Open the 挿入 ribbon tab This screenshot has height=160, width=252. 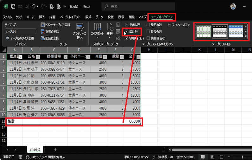(41, 17)
